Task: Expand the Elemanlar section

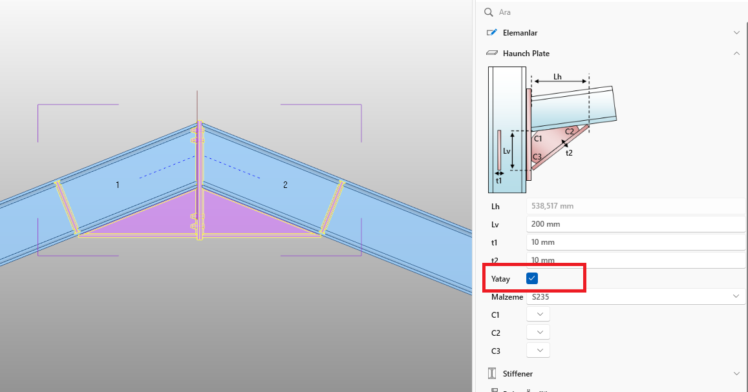Action: click(736, 32)
